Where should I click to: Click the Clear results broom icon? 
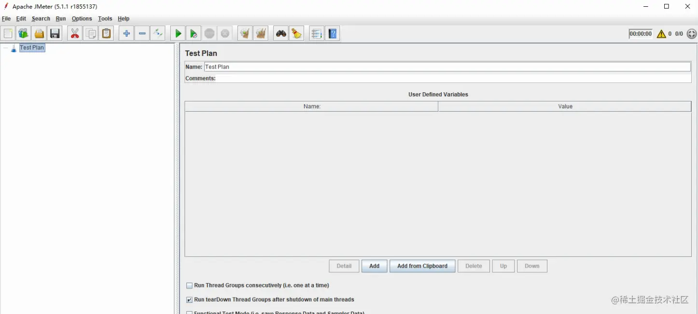245,33
